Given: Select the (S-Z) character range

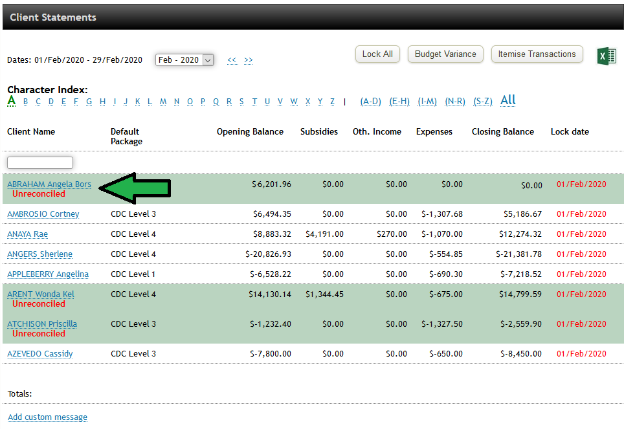Looking at the screenshot, I should (483, 102).
